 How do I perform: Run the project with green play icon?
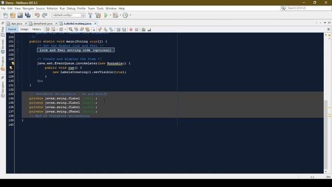pyautogui.click(x=106, y=15)
